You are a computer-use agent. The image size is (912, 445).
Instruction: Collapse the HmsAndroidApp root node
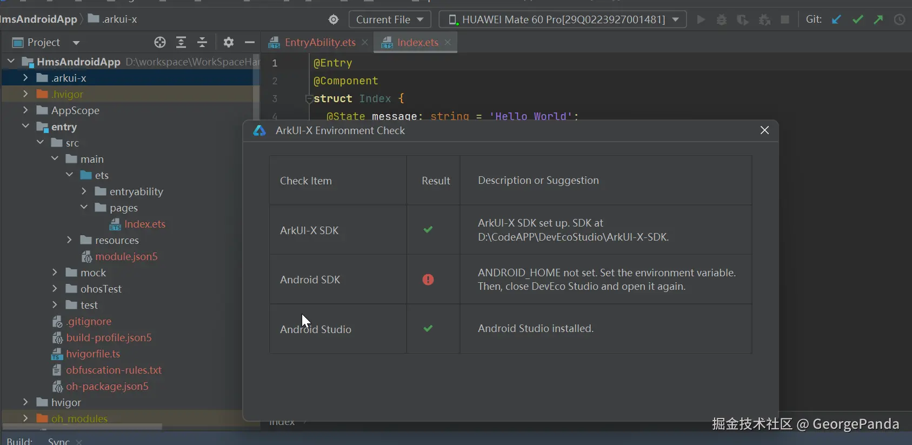11,62
